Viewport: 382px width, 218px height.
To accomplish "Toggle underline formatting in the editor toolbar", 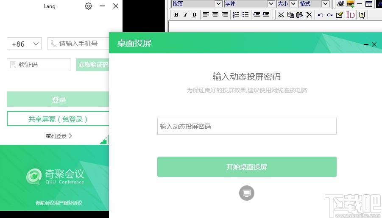I will coord(194,15).
